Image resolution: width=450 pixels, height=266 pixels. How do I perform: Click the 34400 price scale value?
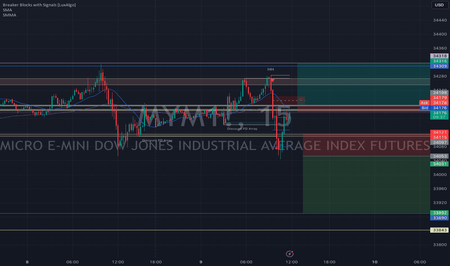point(440,34)
